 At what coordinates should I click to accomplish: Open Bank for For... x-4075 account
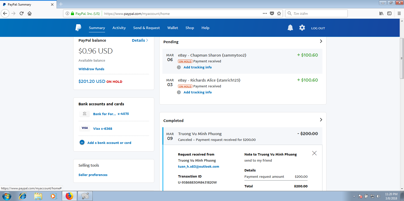point(111,114)
